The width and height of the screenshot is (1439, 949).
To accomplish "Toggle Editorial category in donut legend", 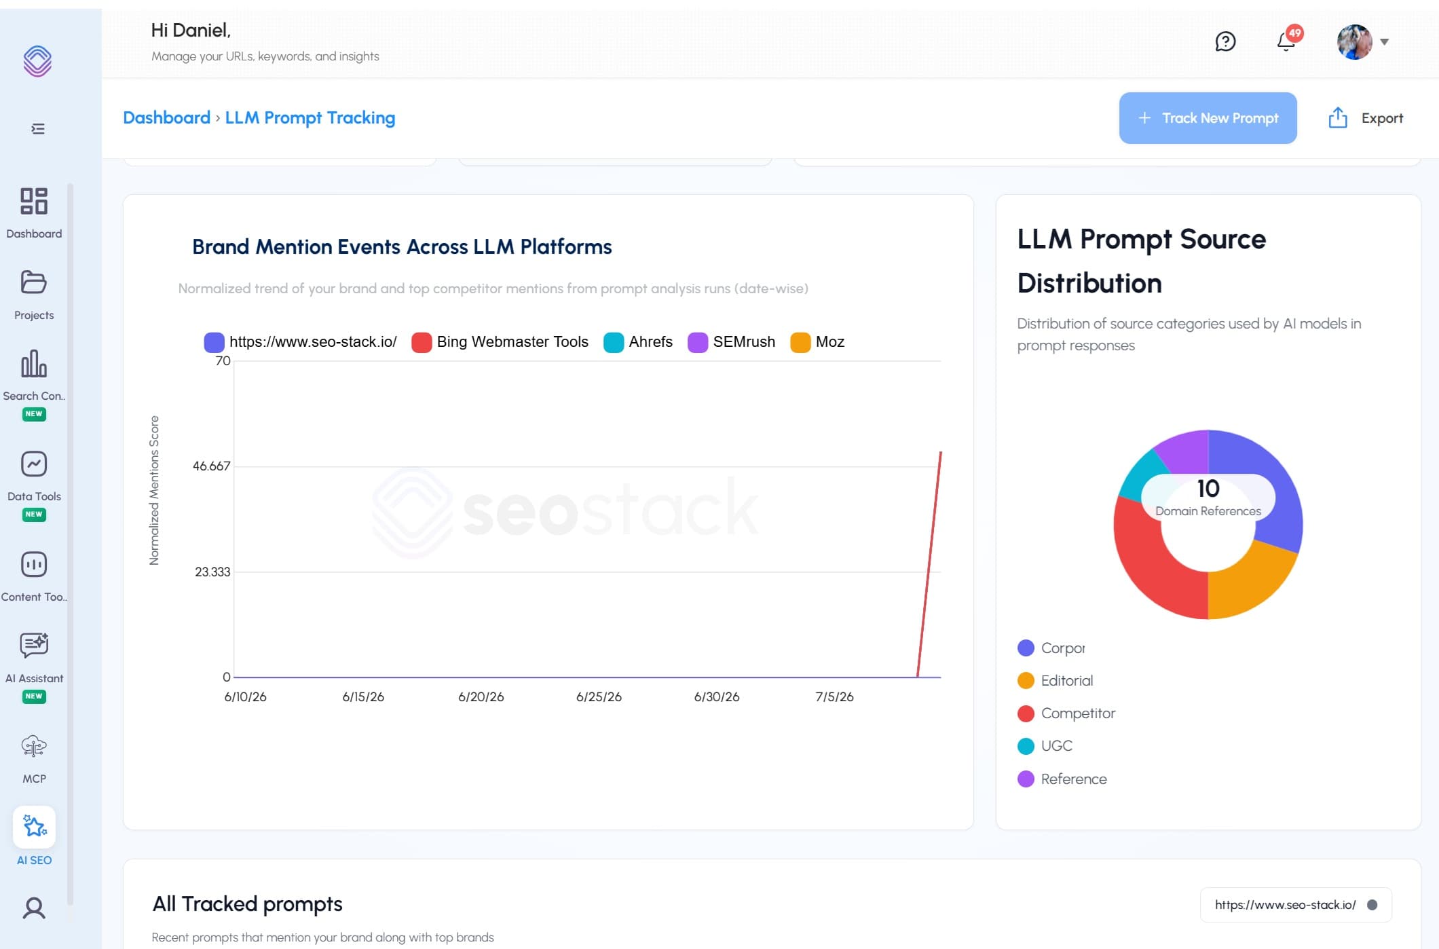I will click(1055, 680).
